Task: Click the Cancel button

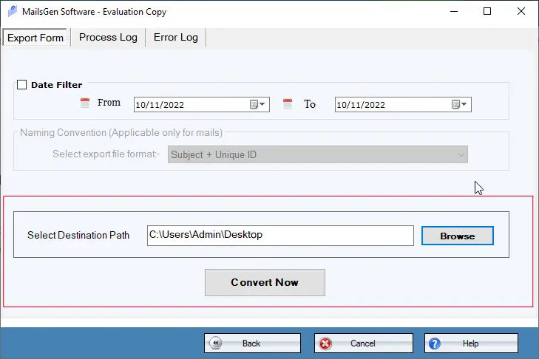Action: click(364, 343)
